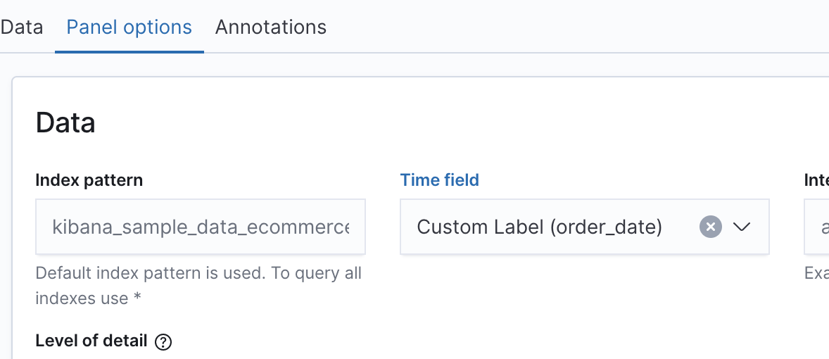Open the Panel options tab

[x=129, y=27]
